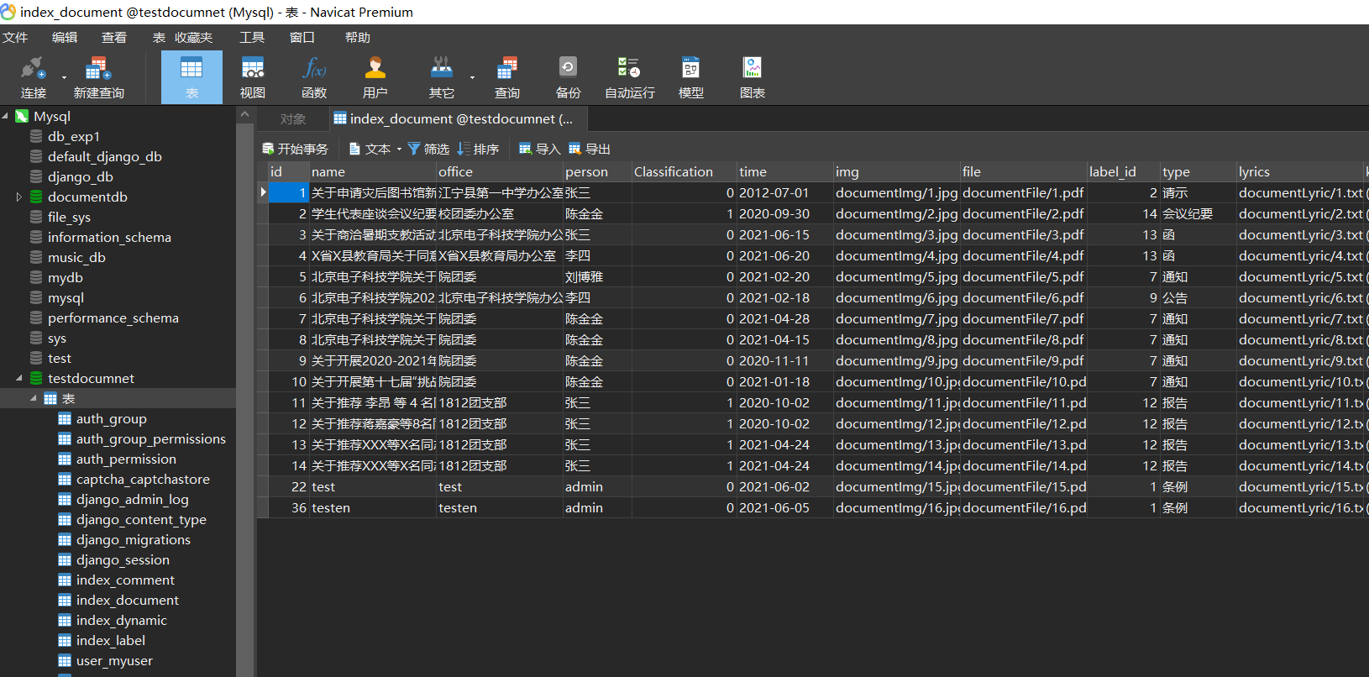Open the Edit (编辑) menu
1369x677 pixels.
click(65, 38)
